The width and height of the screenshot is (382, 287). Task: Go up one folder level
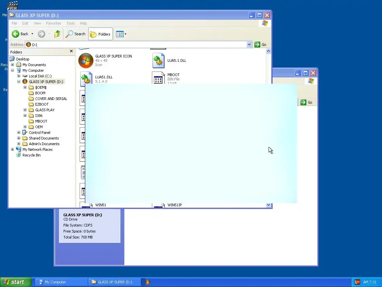[57, 34]
